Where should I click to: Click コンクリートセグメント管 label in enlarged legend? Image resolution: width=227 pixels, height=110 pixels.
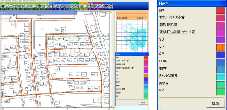(171, 17)
